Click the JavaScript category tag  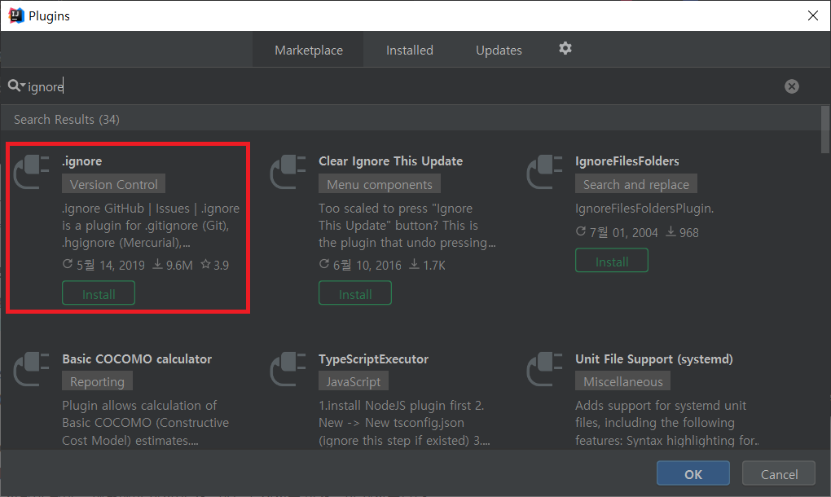354,381
